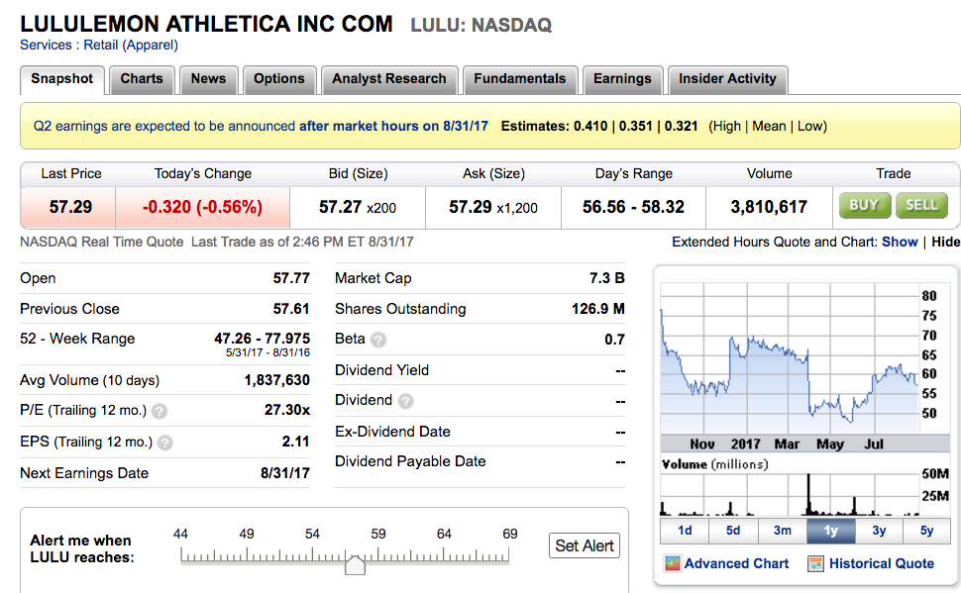Open the Charts tab
Viewport: 961px width, 593px height.
142,79
